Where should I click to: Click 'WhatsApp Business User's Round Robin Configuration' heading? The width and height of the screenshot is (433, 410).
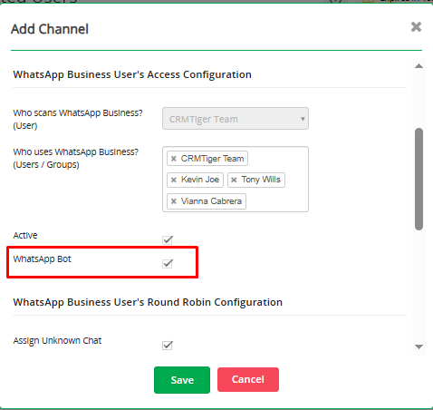148,302
